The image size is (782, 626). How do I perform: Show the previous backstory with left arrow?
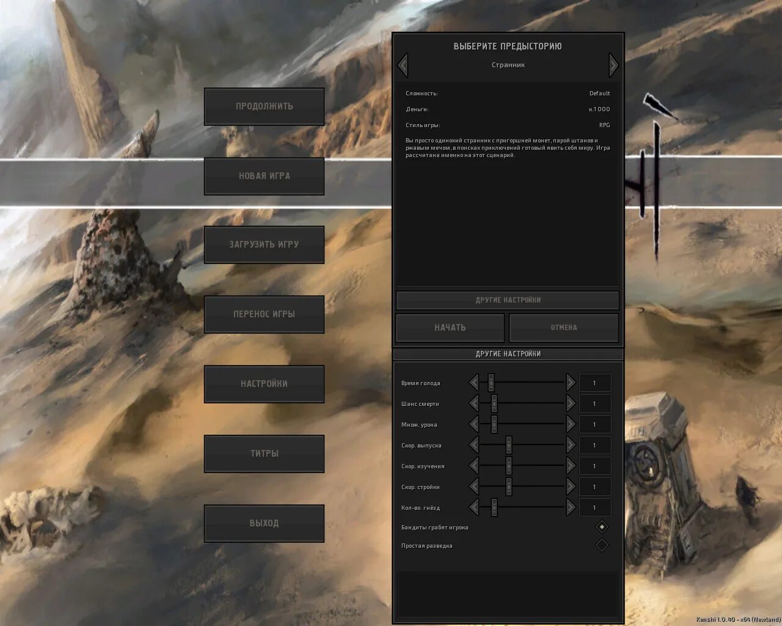point(403,65)
